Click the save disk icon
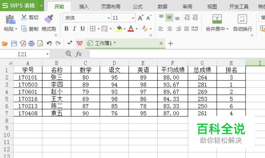Image resolution: width=265 pixels, height=158 pixels. click(14, 44)
